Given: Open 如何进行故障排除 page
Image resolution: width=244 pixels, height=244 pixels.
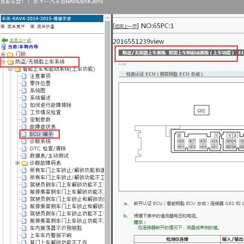Looking at the screenshot, I should [51, 105].
